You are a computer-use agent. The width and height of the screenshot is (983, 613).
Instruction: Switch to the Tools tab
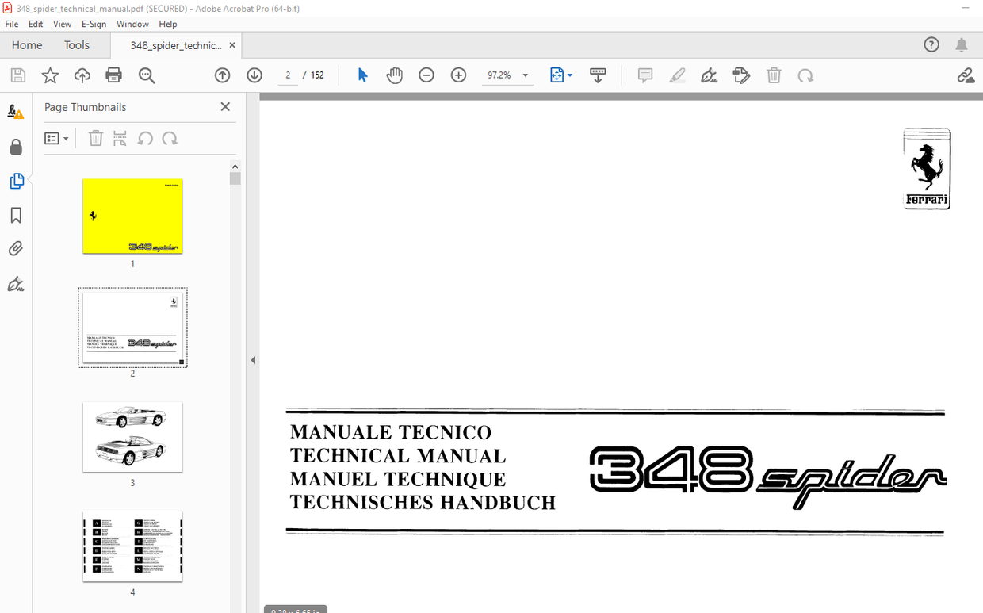[76, 45]
